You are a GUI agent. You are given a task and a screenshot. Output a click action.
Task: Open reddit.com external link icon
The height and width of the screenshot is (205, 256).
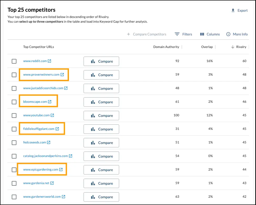click(x=49, y=61)
